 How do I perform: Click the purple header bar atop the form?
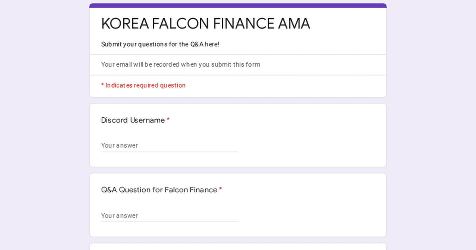238,6
